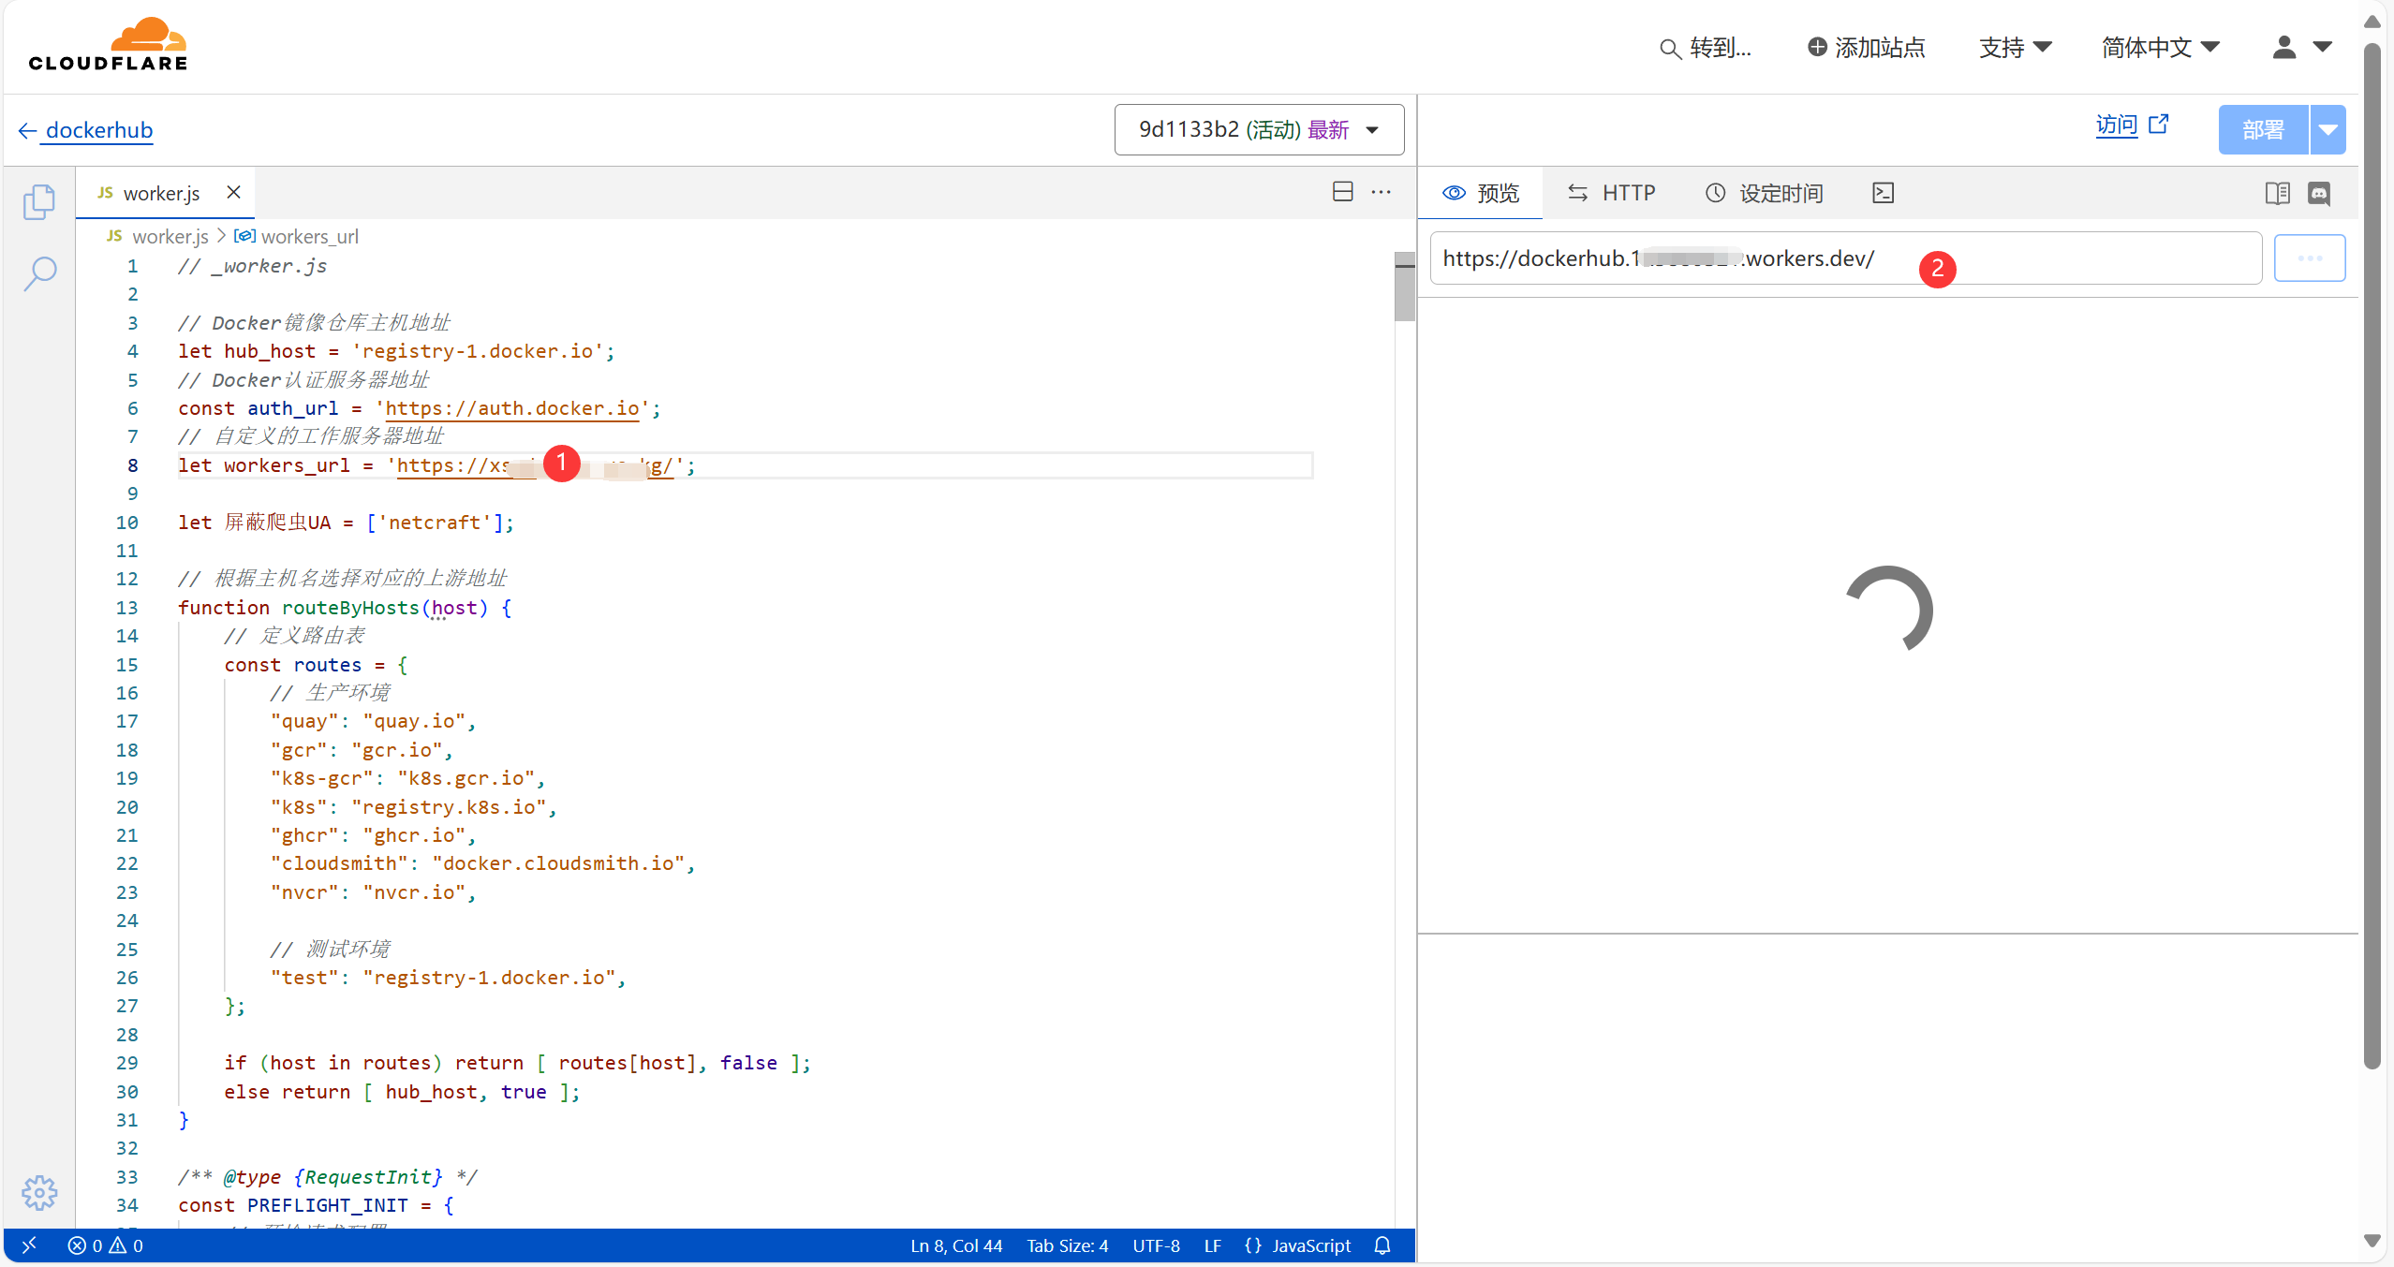
Task: Click the notifications bell in status bar
Action: point(1382,1245)
